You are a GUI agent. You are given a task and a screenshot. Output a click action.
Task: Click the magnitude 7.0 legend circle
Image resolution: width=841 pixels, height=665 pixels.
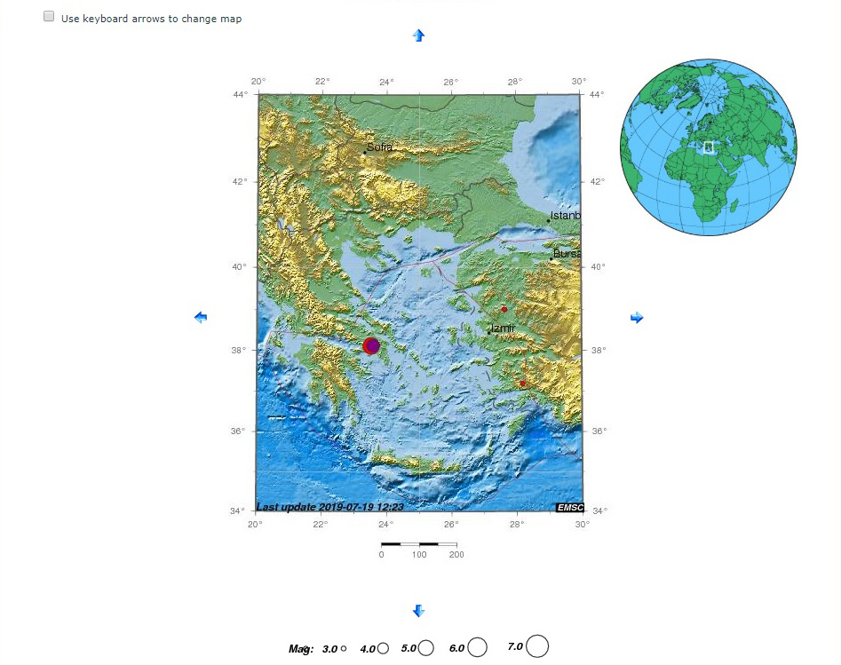[536, 647]
